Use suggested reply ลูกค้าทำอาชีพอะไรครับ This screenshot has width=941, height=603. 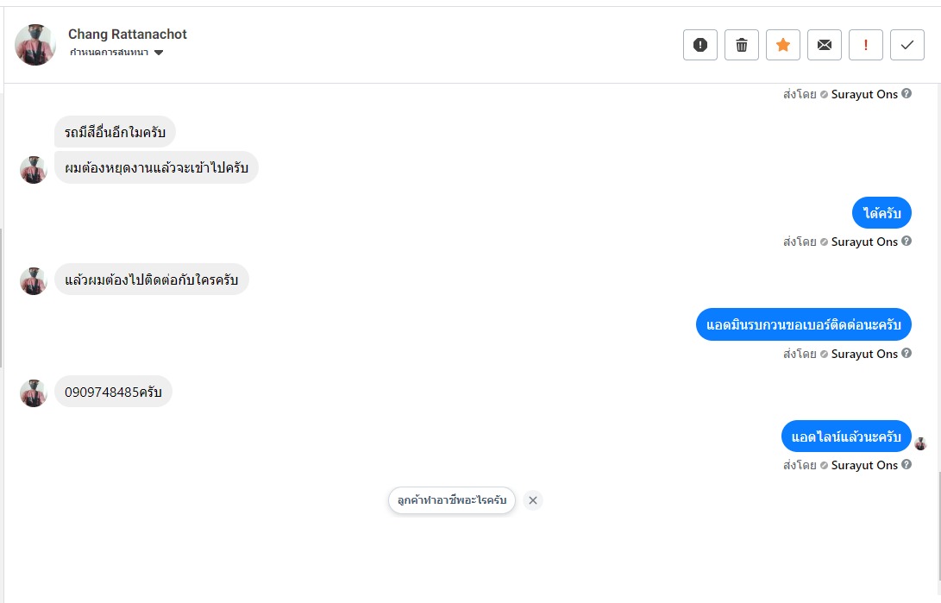point(452,500)
